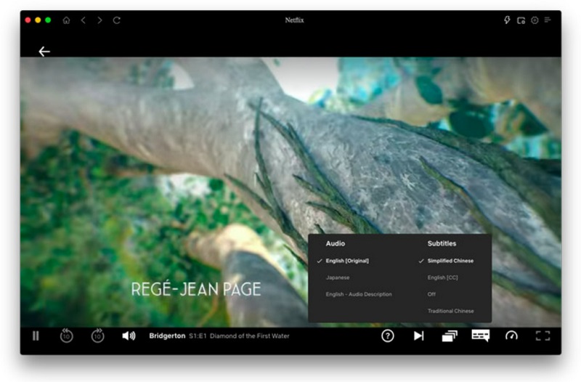Navigate back with the left chevron
This screenshot has width=581, height=382.
84,20
